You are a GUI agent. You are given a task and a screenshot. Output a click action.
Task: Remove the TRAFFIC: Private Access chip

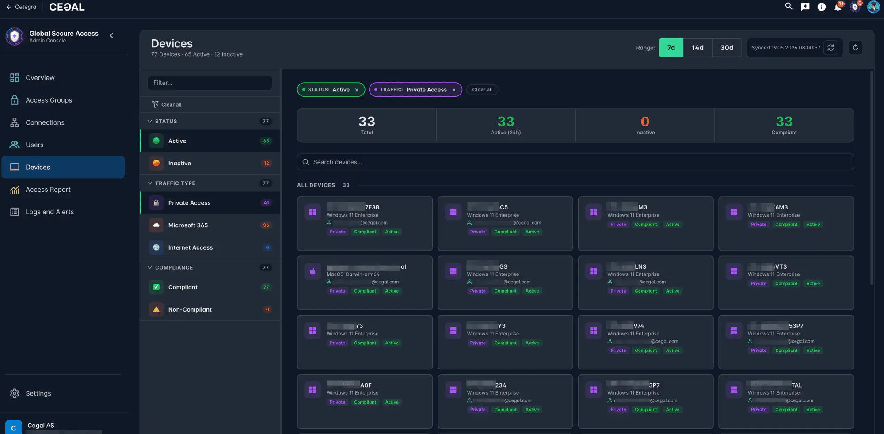click(x=454, y=90)
